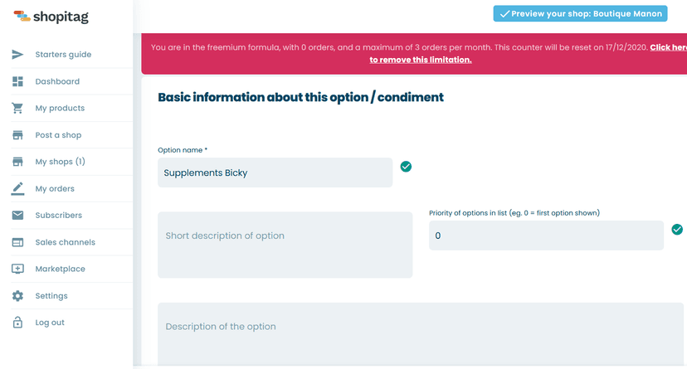Follow the 'to remove this limitation' link
The image size is (687, 369).
pos(421,60)
